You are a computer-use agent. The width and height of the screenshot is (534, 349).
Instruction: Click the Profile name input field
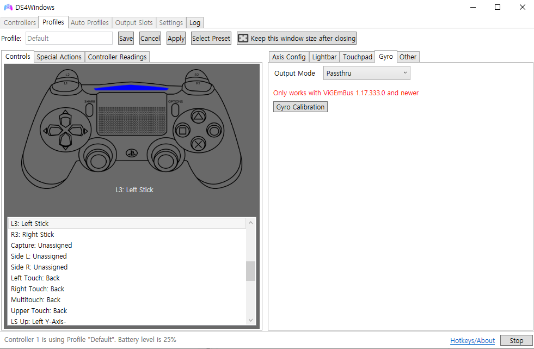(x=69, y=38)
